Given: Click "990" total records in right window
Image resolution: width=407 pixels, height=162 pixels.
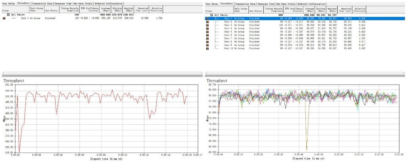Looking at the screenshot, I should pos(280,15).
